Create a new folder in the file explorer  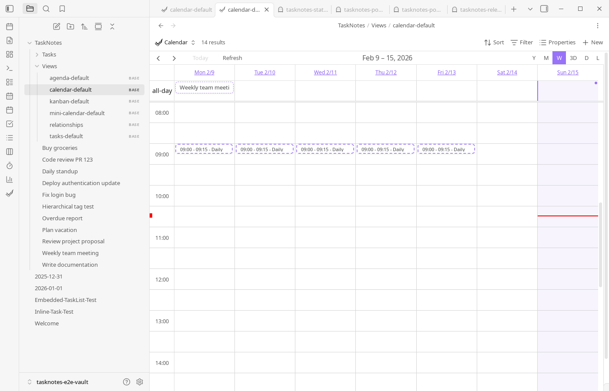pyautogui.click(x=70, y=26)
